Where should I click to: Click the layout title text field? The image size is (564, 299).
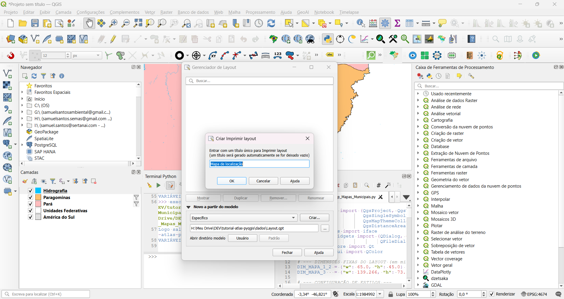coord(259,164)
